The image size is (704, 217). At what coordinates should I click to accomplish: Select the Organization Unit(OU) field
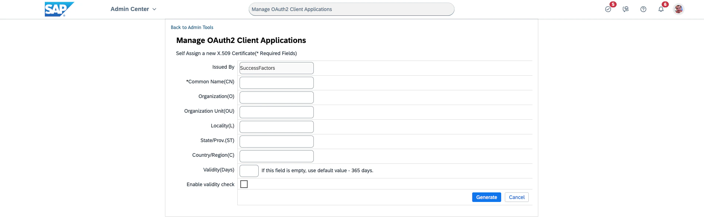277,112
